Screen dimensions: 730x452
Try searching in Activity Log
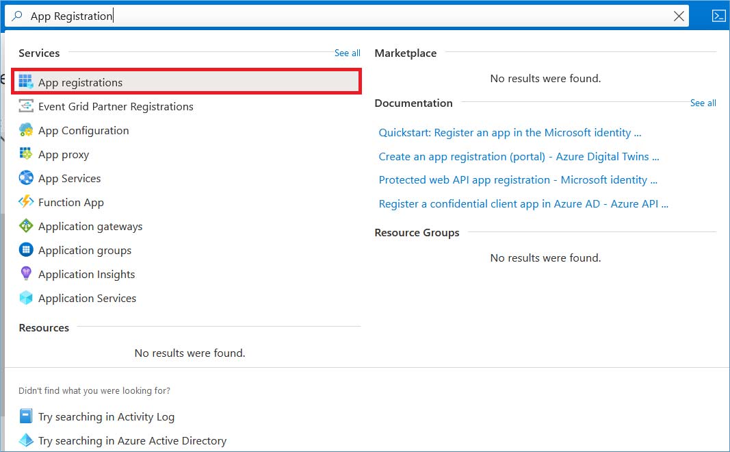click(x=106, y=417)
